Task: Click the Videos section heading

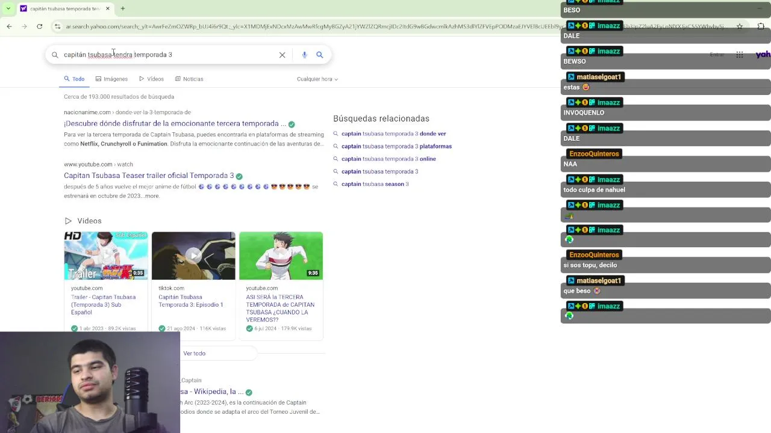Action: click(83, 221)
